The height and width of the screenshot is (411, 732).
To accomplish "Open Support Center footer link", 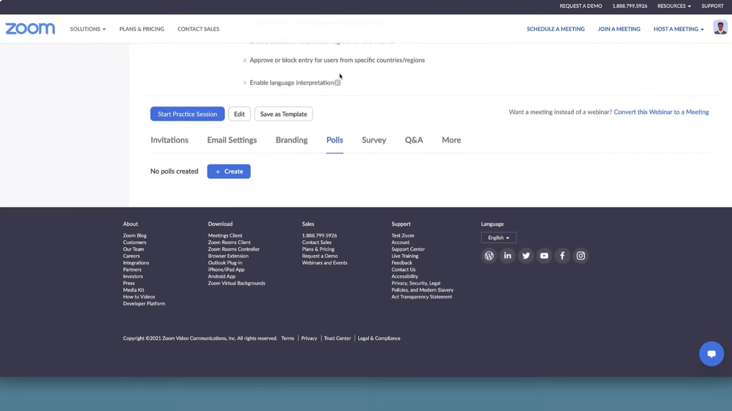I will (x=408, y=249).
